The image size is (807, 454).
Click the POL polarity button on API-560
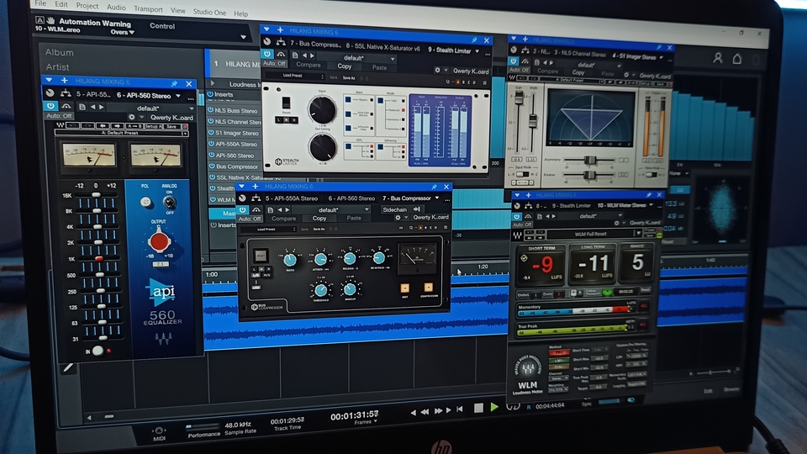coord(146,202)
